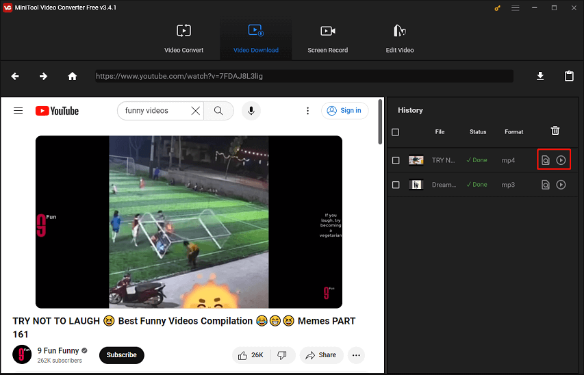Delete history with the trash icon
Screen dimensions: 584x375
coord(555,131)
